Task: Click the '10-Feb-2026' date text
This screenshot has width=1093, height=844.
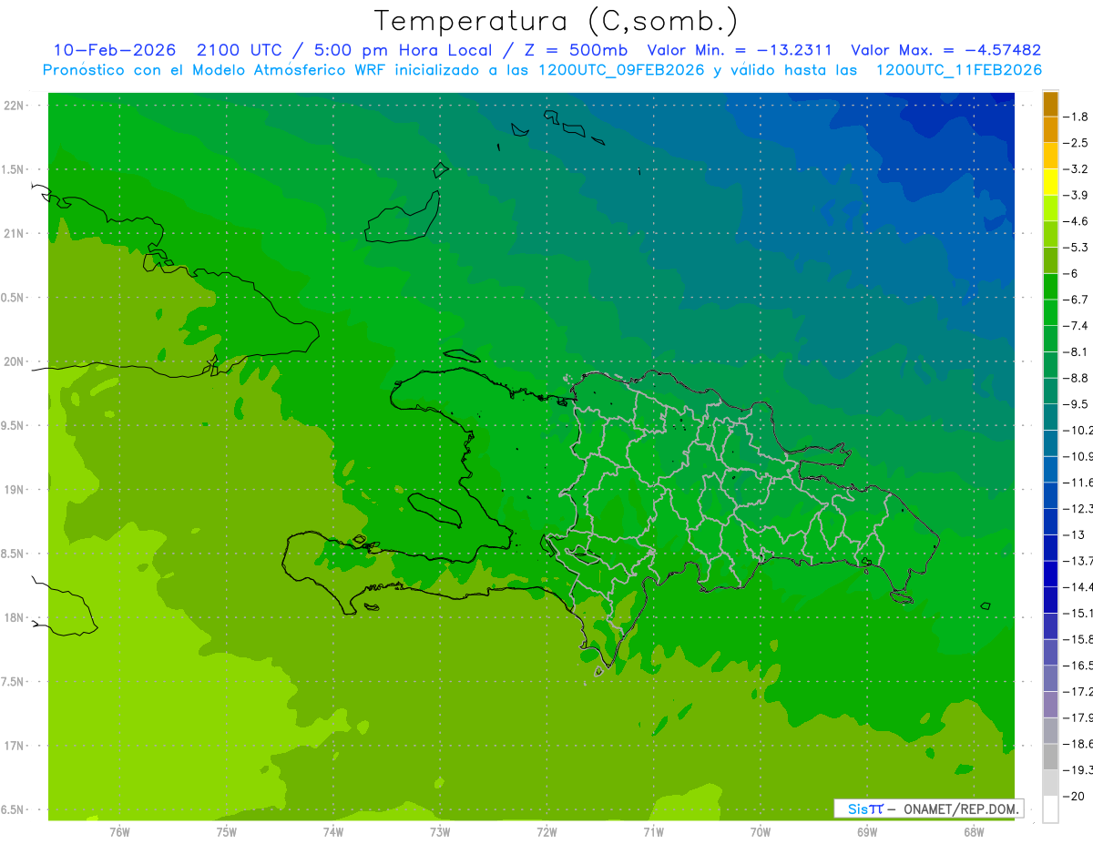Action: (x=115, y=50)
